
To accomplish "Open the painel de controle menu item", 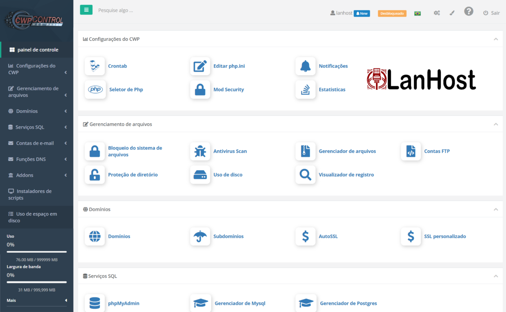I will (37, 49).
